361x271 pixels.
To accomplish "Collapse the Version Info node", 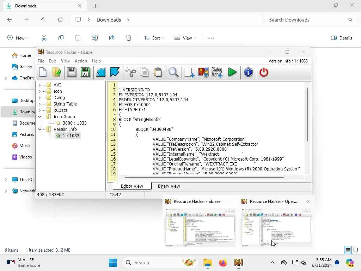I will (39, 130).
